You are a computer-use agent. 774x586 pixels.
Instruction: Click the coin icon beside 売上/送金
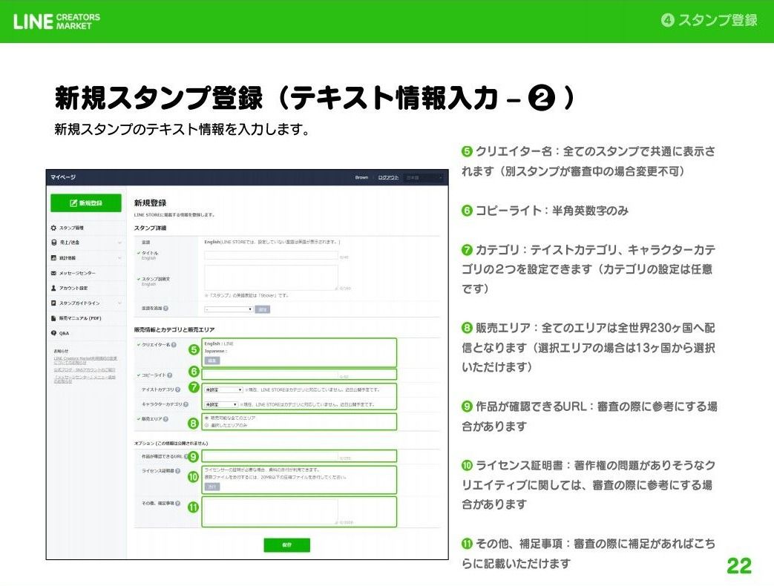tap(54, 243)
